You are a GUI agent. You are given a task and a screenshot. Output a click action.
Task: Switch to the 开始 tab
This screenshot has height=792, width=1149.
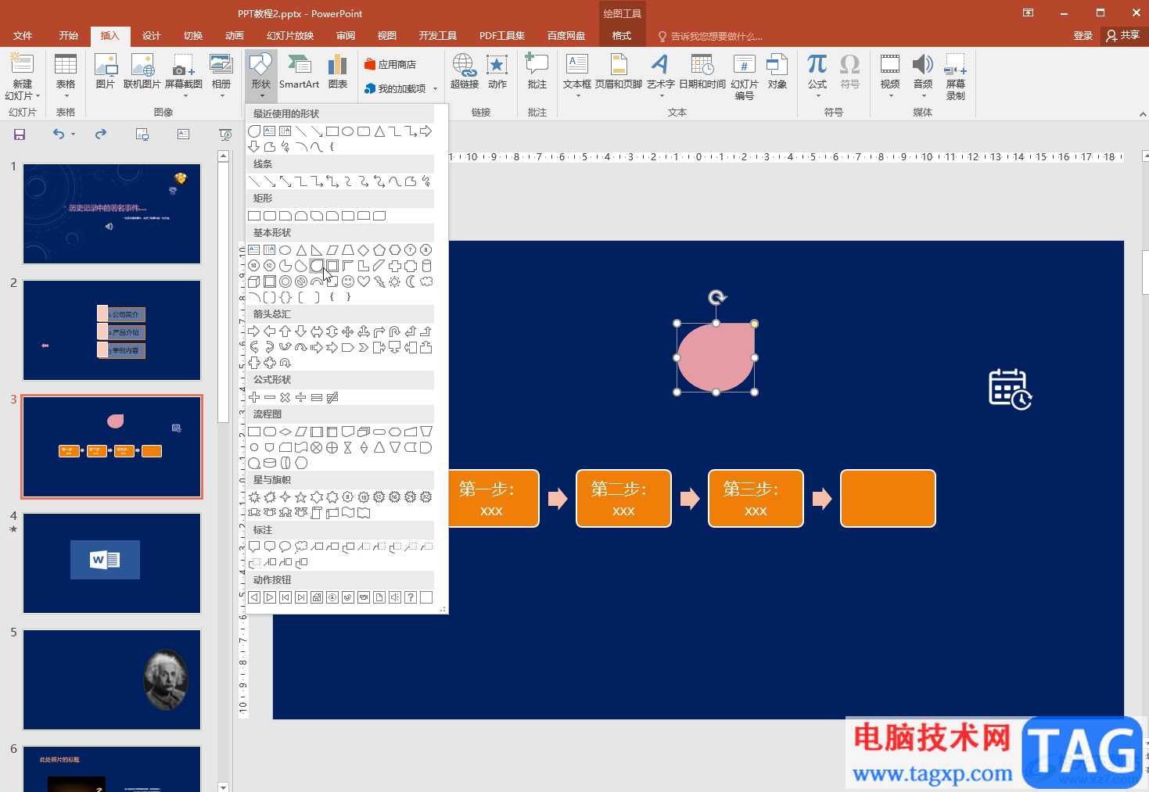click(69, 36)
